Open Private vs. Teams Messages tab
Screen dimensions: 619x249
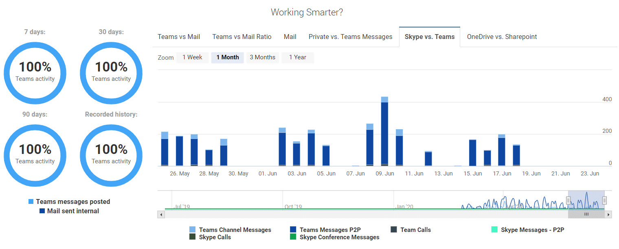point(350,37)
